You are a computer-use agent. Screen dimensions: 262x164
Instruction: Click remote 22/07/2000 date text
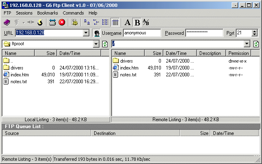coord(180,74)
